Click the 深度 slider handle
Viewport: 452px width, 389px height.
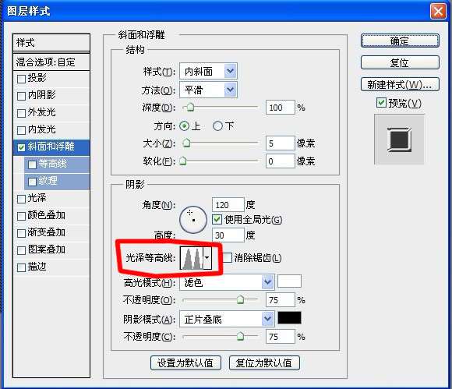(190, 108)
